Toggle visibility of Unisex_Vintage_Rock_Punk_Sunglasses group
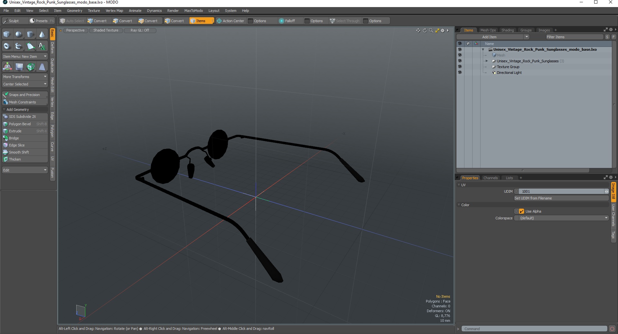618x334 pixels. click(x=460, y=61)
